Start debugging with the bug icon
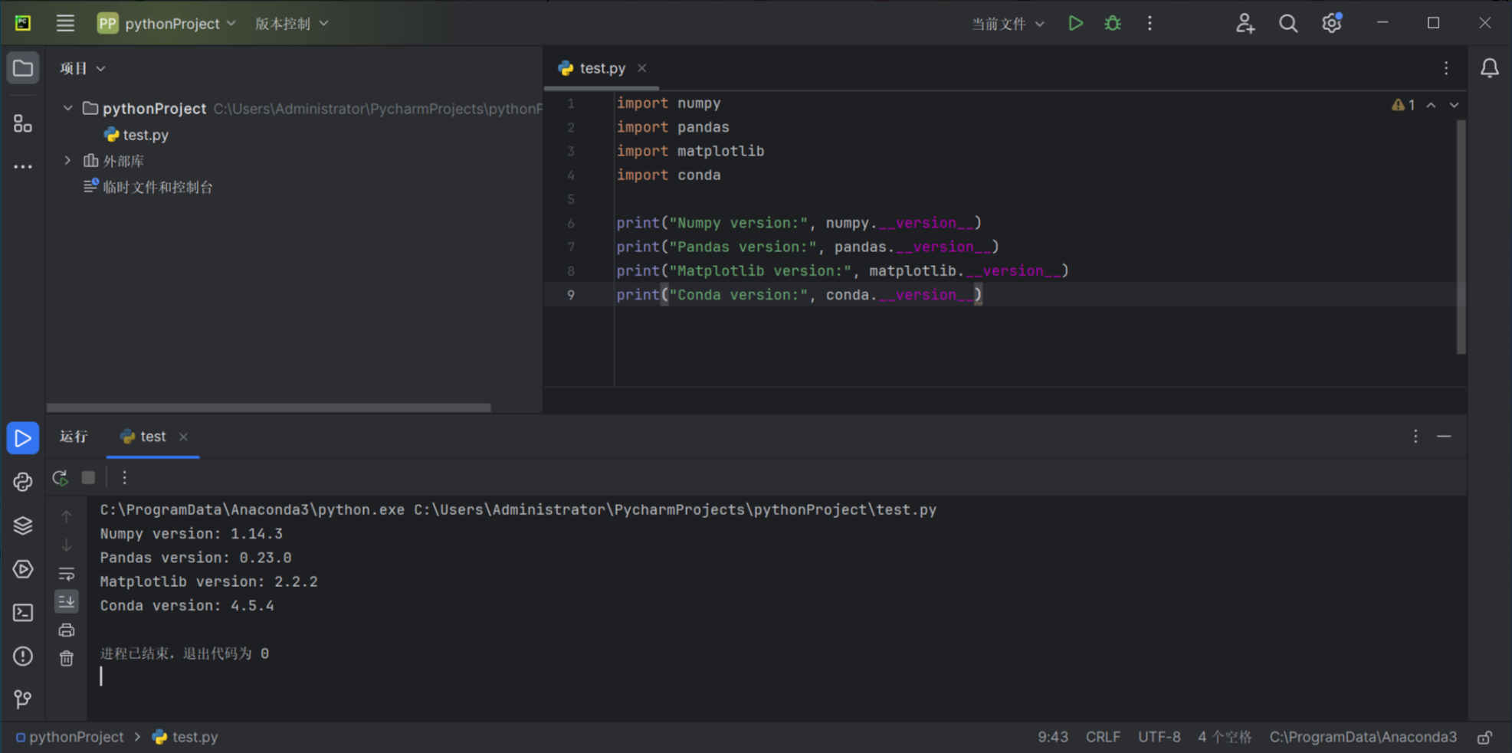Viewport: 1512px width, 753px height. tap(1112, 24)
